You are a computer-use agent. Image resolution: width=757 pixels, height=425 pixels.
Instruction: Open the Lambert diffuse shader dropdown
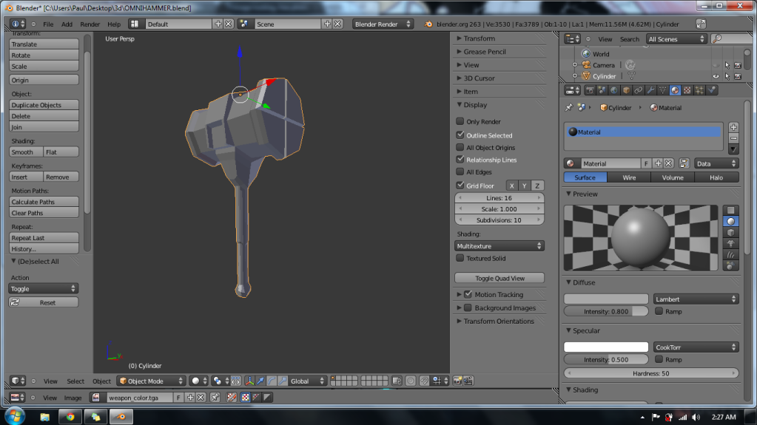(x=696, y=299)
